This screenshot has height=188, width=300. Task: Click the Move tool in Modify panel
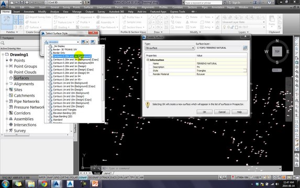[x=176, y=17]
